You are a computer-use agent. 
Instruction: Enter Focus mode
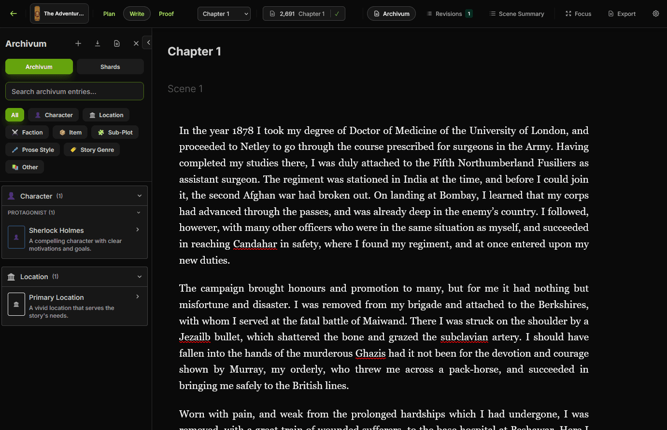tap(578, 13)
